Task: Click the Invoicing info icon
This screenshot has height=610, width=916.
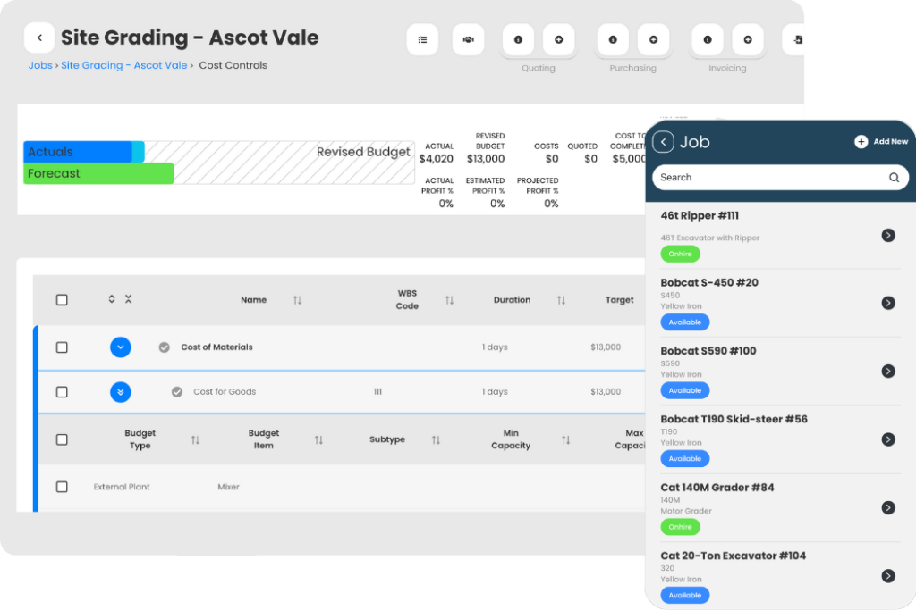Action: 708,39
